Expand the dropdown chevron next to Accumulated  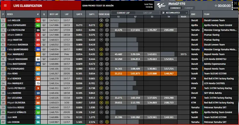click(187, 13)
